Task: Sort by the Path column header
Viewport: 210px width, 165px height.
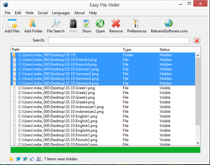Action: [x=66, y=50]
